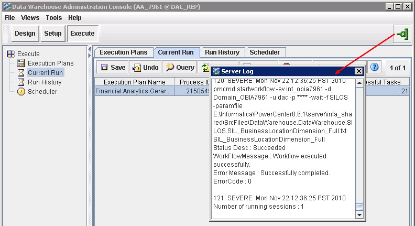Switch to the Scheduler tab
Screen dimensions: 415x226
pyautogui.click(x=265, y=52)
